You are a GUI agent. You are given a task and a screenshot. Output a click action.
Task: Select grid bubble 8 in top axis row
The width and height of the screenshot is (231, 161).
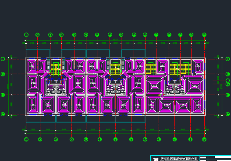click(x=74, y=35)
